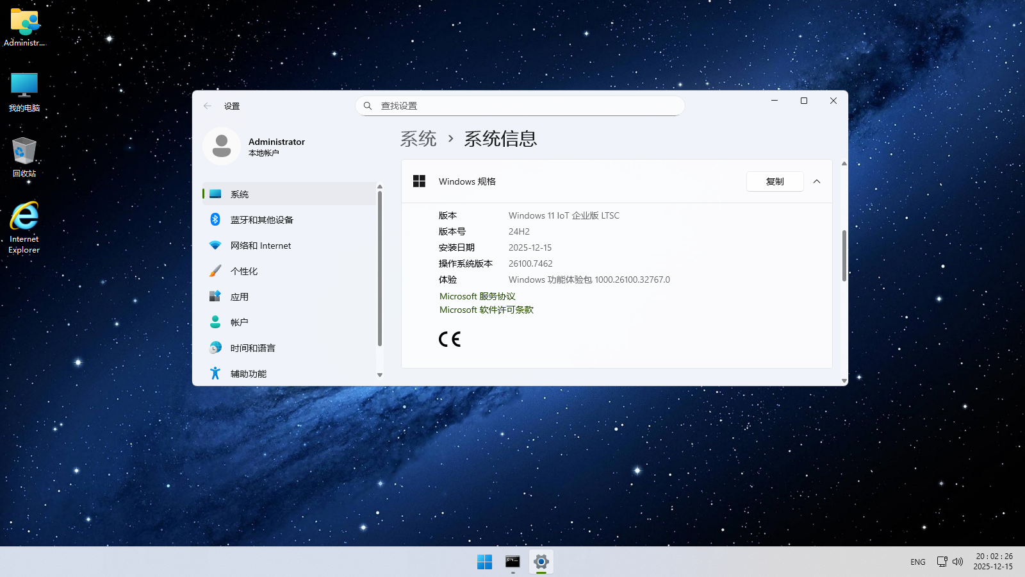Click the accounts person icon in sidebar
Screen dimensions: 1025x577
[215, 322]
